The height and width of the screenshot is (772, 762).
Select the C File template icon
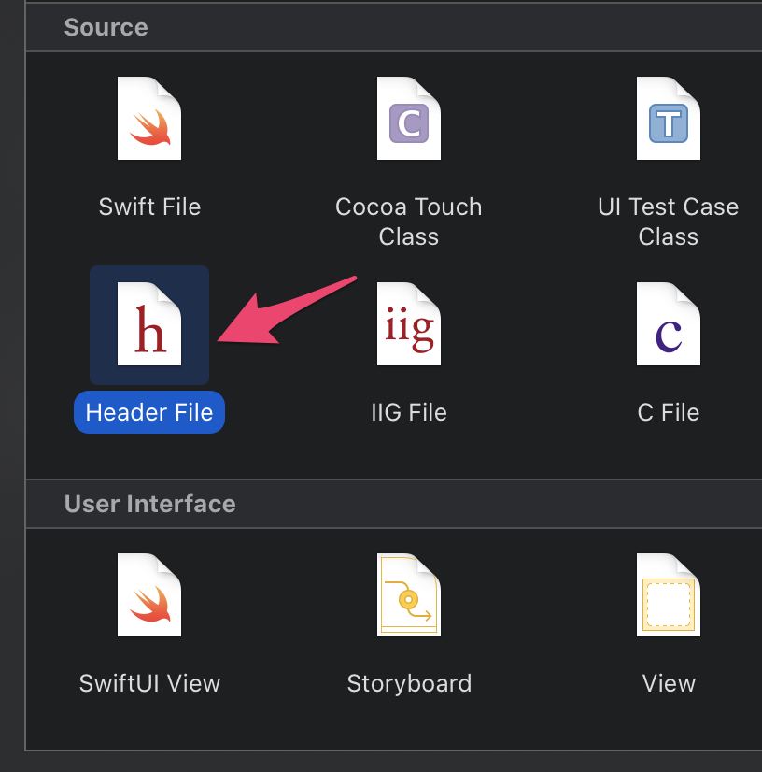point(669,324)
